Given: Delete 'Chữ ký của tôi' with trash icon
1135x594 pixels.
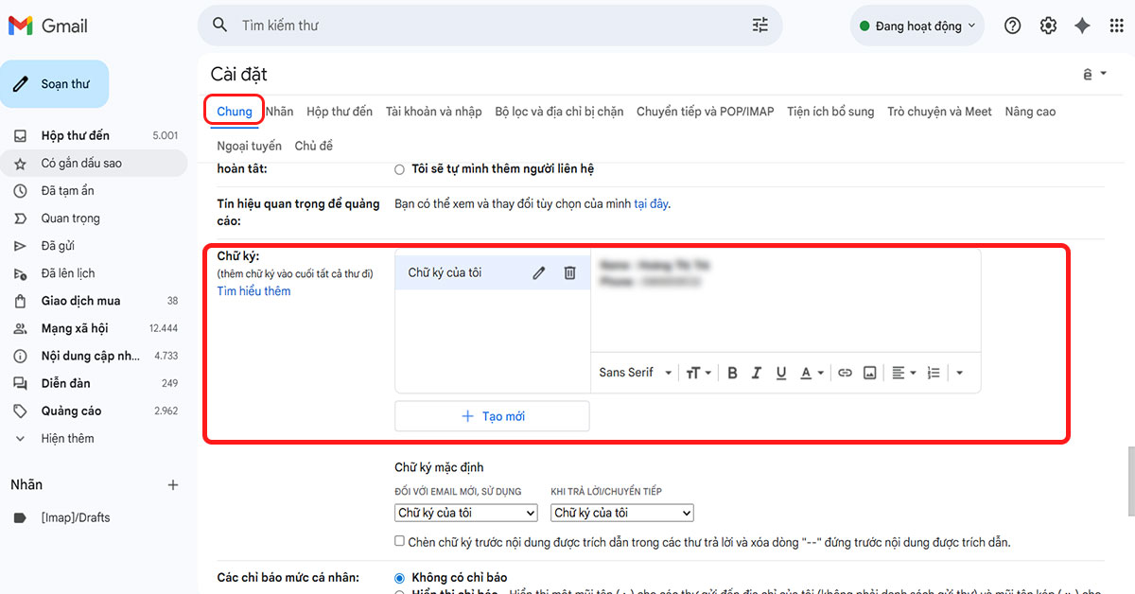Looking at the screenshot, I should [x=569, y=271].
